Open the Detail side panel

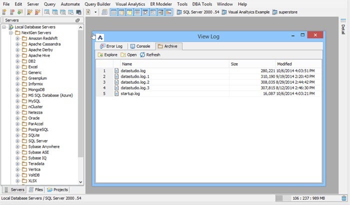(x=343, y=27)
